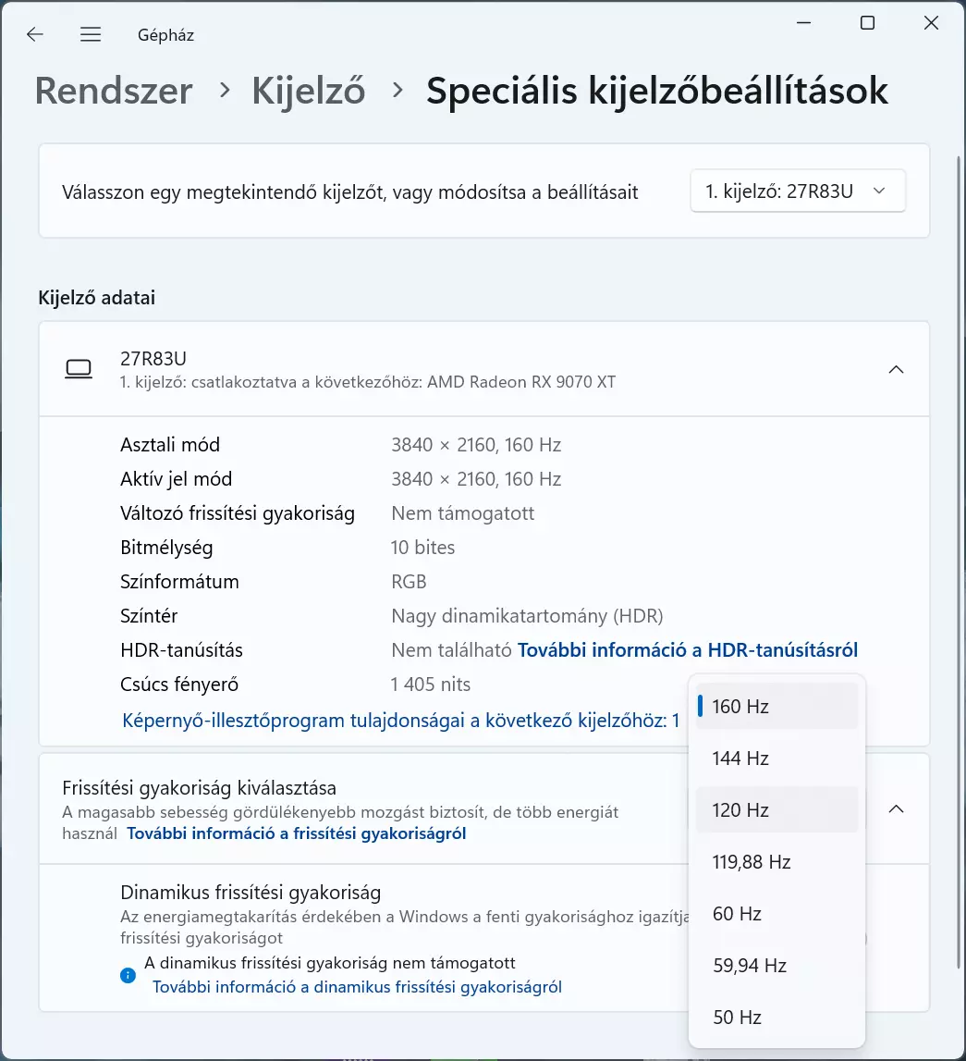The height and width of the screenshot is (1061, 966).
Task: Open the hamburger navigation menu
Action: pyautogui.click(x=91, y=34)
